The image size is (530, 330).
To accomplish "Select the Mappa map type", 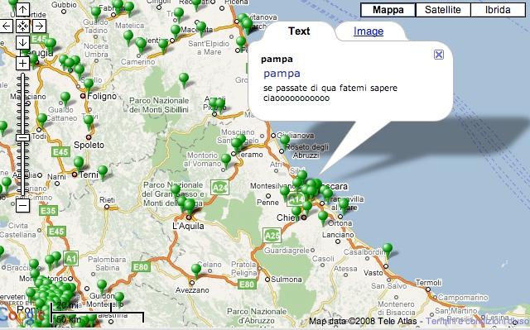I will 388,10.
